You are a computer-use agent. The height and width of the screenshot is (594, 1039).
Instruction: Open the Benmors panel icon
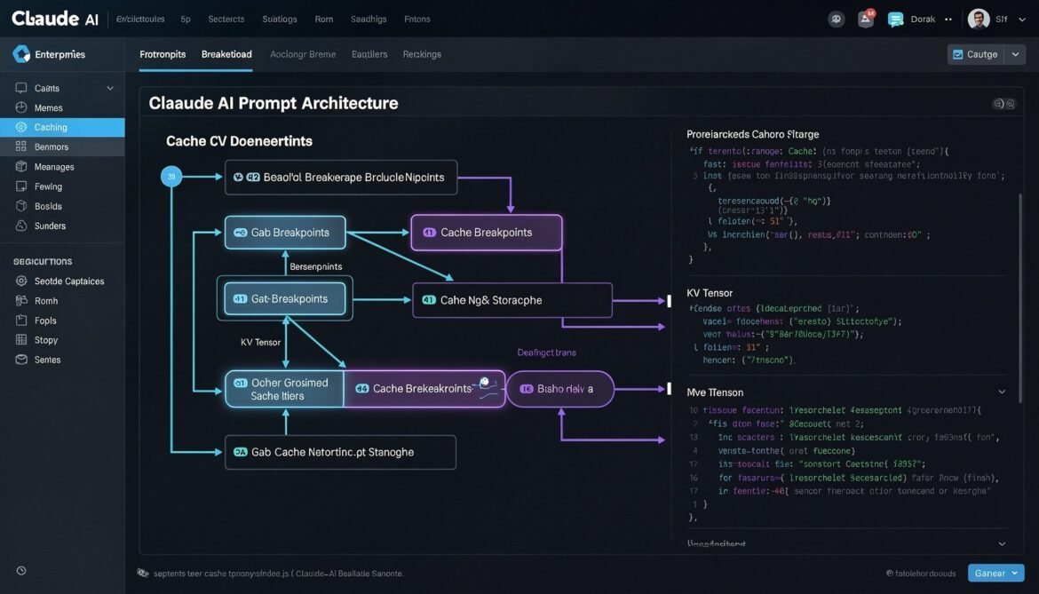click(20, 146)
